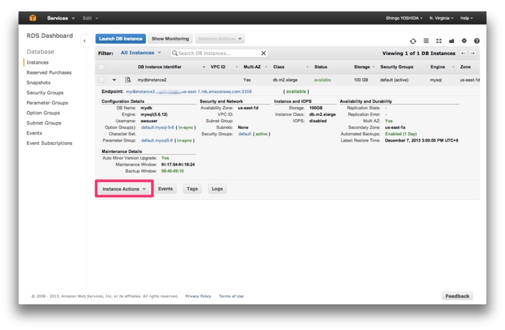
Task: Open the monitoring chart view icon
Action: pyautogui.click(x=451, y=41)
